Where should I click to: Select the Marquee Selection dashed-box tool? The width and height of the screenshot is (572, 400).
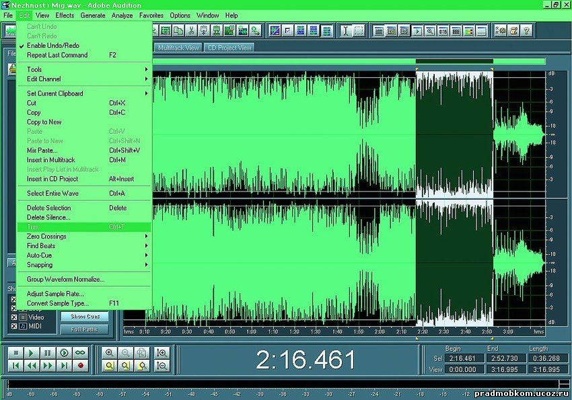[x=359, y=31]
